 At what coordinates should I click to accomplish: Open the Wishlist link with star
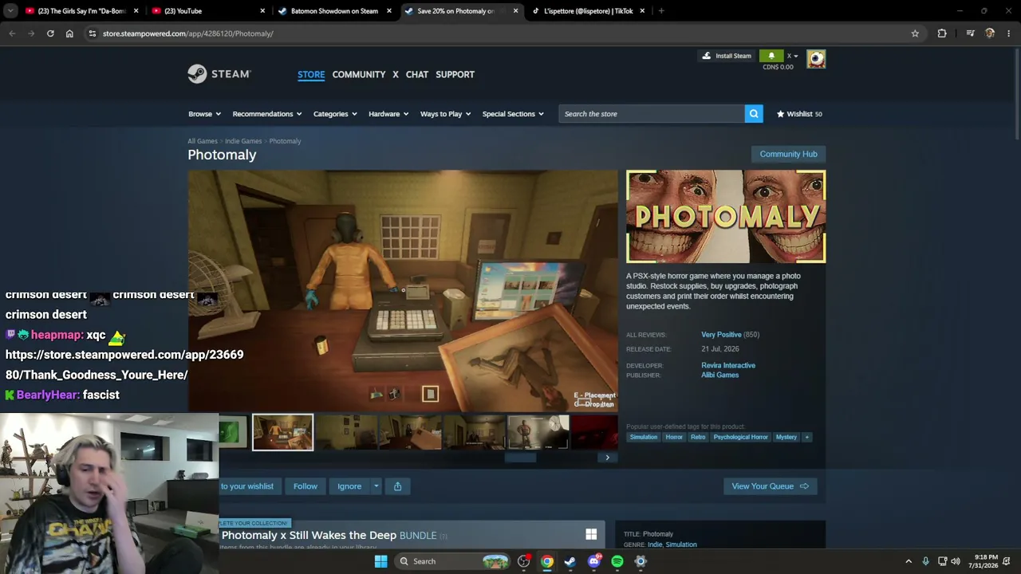click(x=798, y=114)
